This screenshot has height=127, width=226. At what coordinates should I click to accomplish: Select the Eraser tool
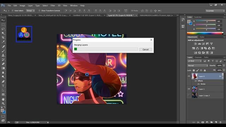point(3,64)
